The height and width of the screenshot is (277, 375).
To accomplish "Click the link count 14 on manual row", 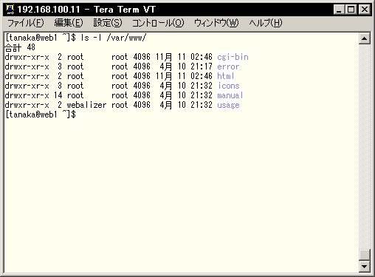I will [x=58, y=95].
